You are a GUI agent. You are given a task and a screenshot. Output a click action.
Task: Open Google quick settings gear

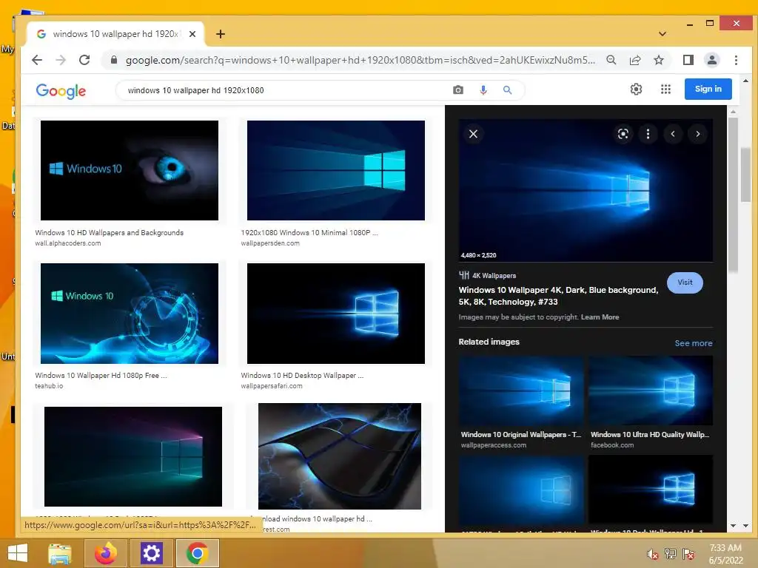pyautogui.click(x=636, y=89)
